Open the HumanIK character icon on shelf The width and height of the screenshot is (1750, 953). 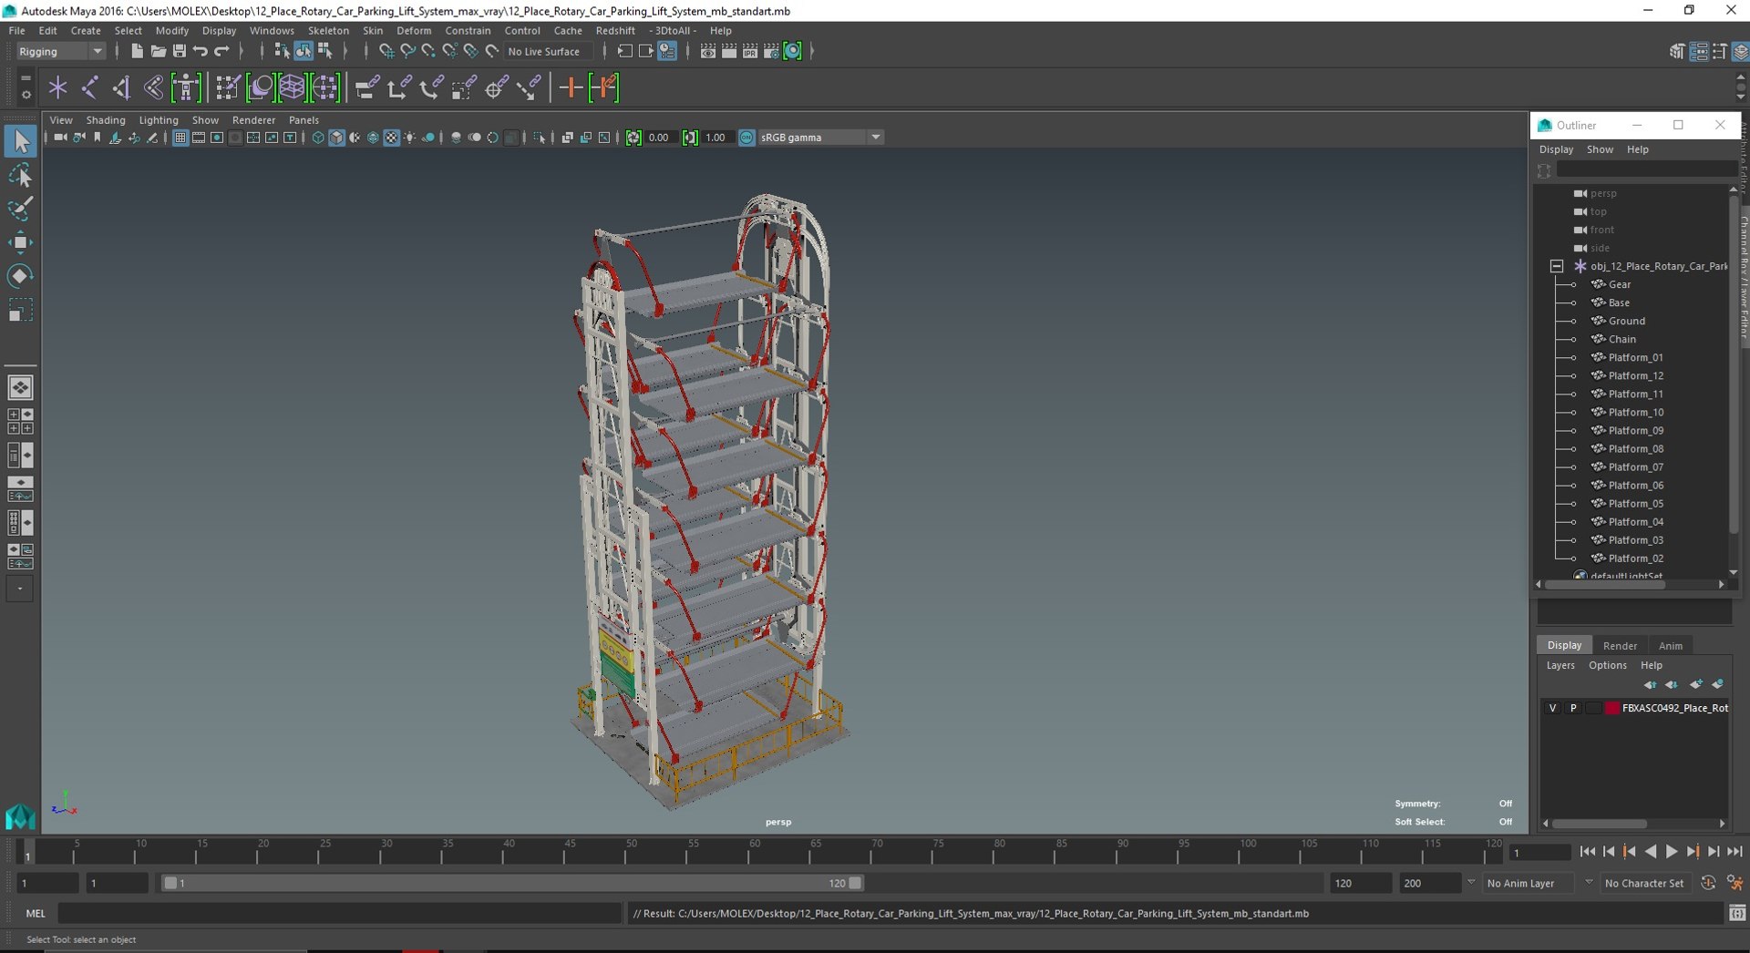click(186, 87)
